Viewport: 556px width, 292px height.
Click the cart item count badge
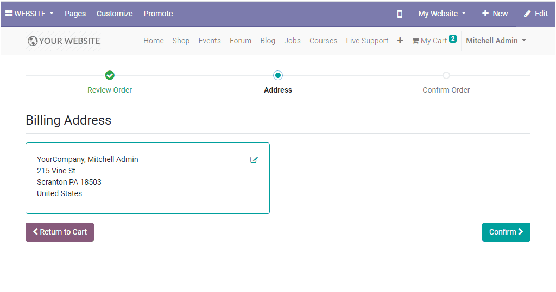[x=453, y=38]
